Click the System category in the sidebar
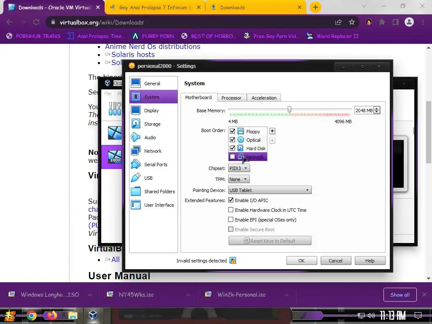This screenshot has height=324, width=432. (153, 97)
